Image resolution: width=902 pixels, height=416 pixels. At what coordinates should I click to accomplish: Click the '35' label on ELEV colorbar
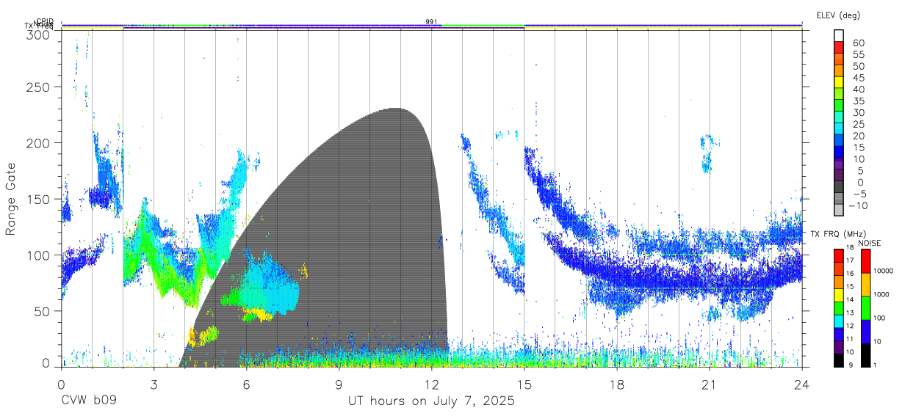(x=859, y=101)
